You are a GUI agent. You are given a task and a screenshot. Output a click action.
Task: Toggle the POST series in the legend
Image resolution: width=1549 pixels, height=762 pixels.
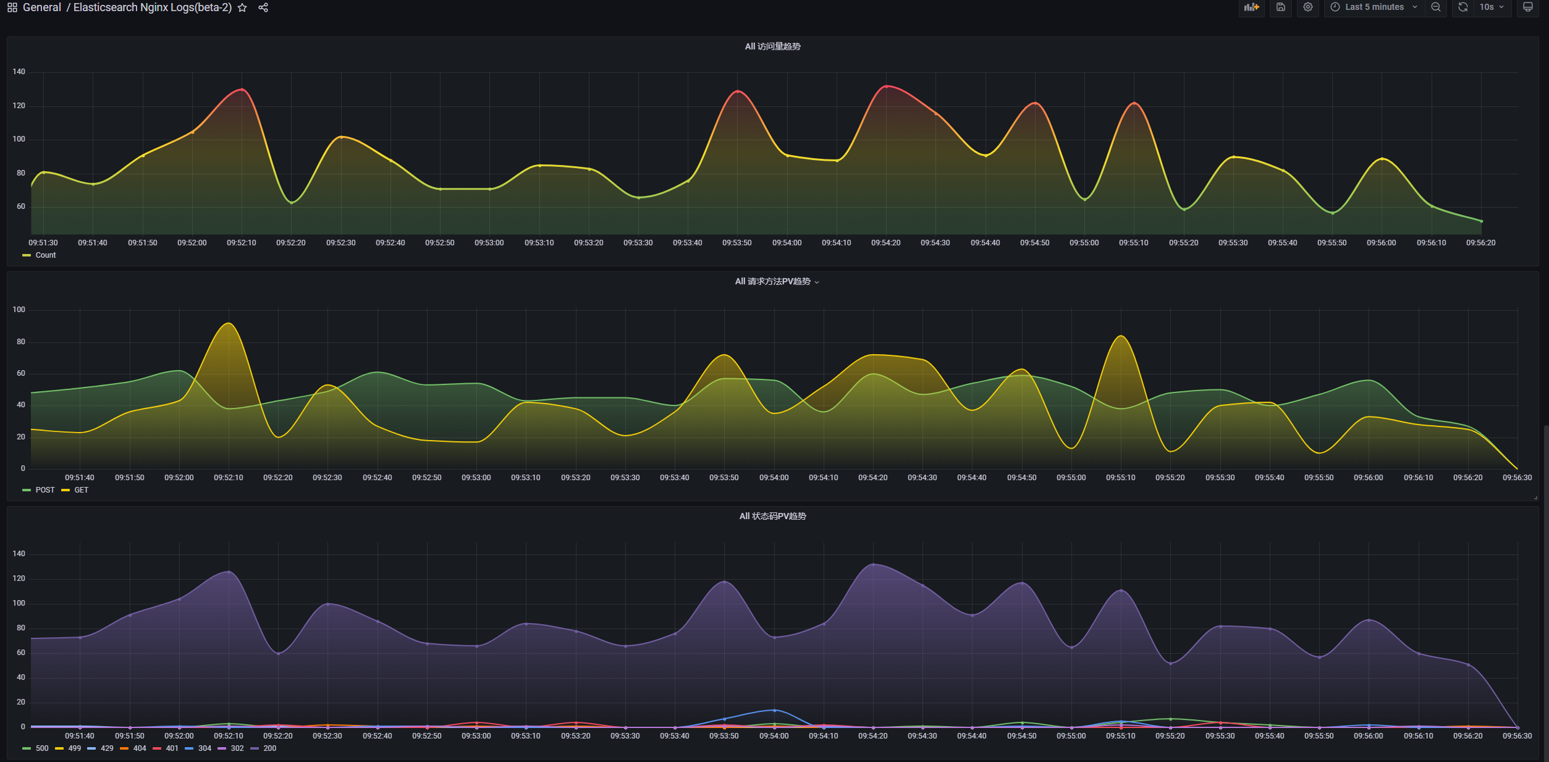point(44,490)
